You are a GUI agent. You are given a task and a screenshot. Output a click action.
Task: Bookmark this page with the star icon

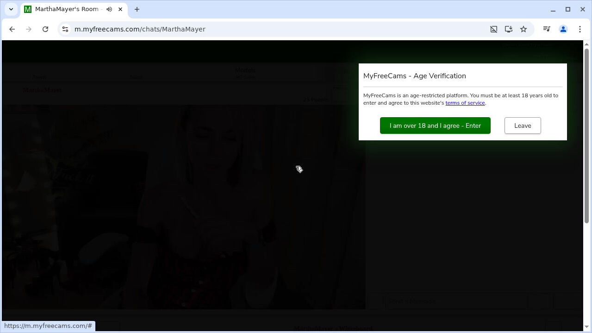(523, 29)
